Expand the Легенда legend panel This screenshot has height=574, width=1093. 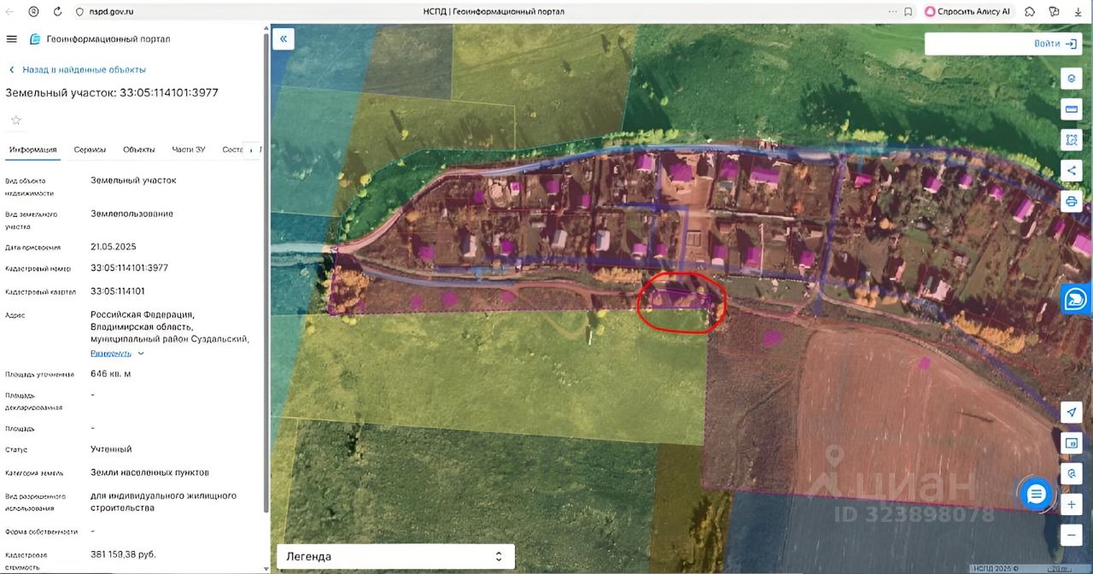click(x=395, y=556)
